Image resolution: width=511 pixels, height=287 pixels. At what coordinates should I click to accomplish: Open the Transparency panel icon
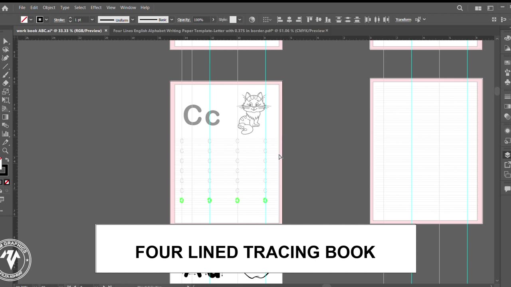pos(507,116)
